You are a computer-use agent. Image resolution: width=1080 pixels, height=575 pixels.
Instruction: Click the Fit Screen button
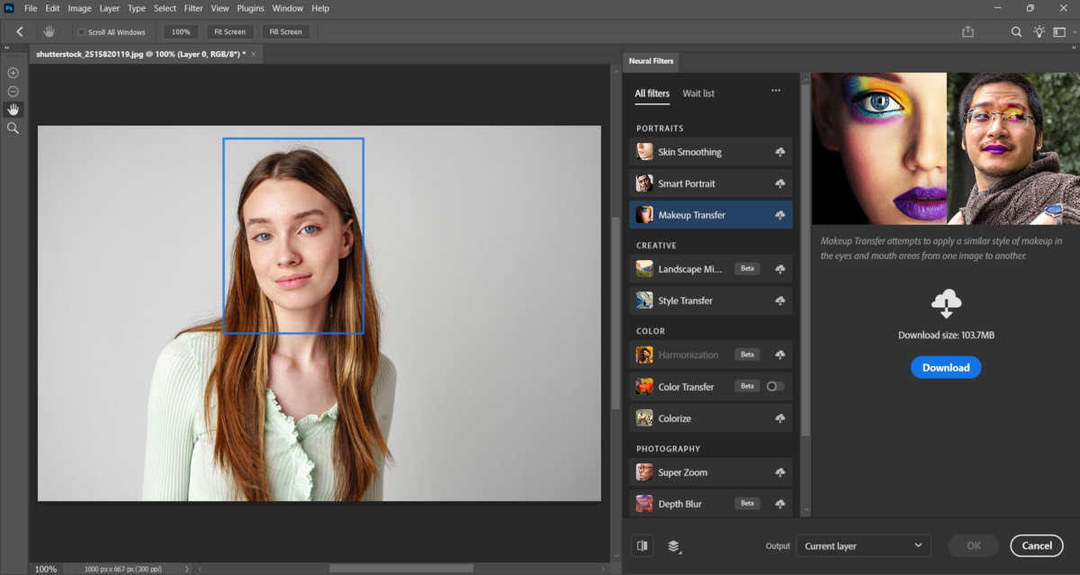coord(229,31)
